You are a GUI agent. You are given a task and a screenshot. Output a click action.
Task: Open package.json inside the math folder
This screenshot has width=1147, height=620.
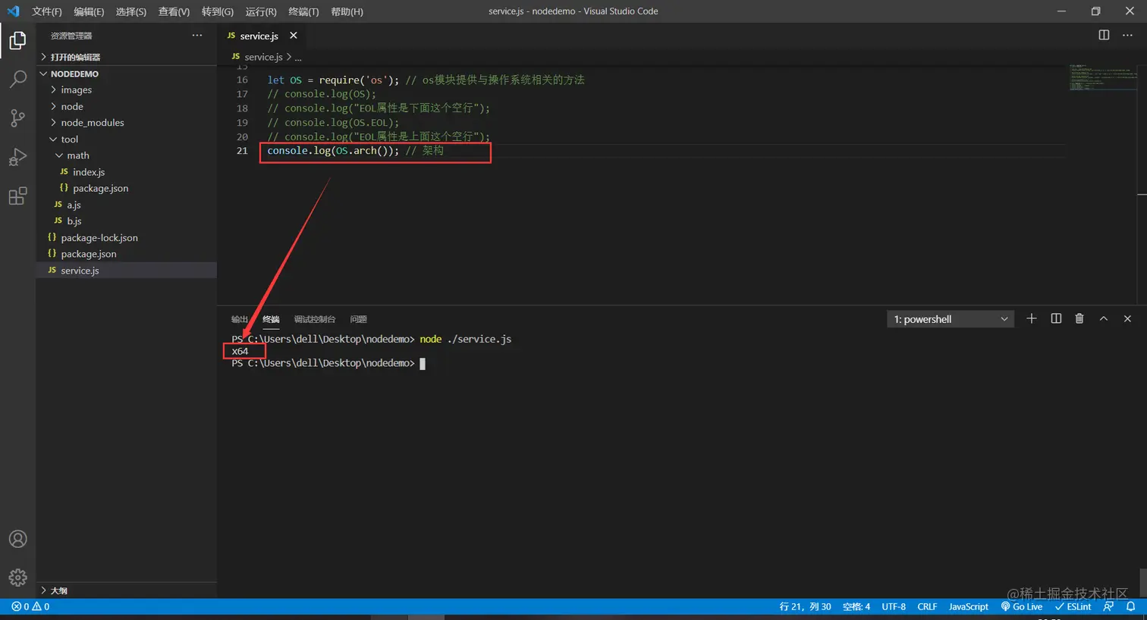(x=127, y=188)
